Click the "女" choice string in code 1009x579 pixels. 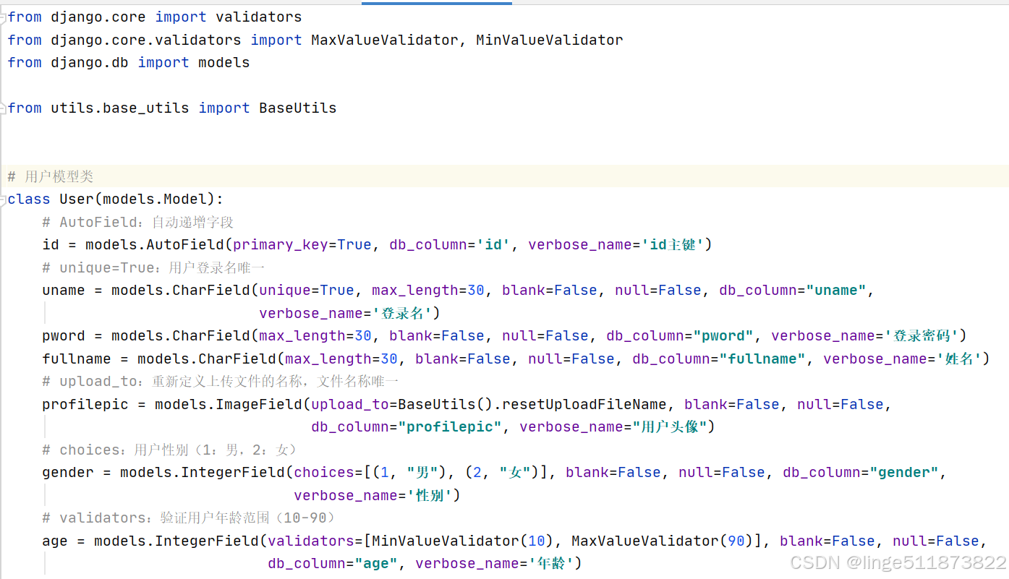coord(514,472)
